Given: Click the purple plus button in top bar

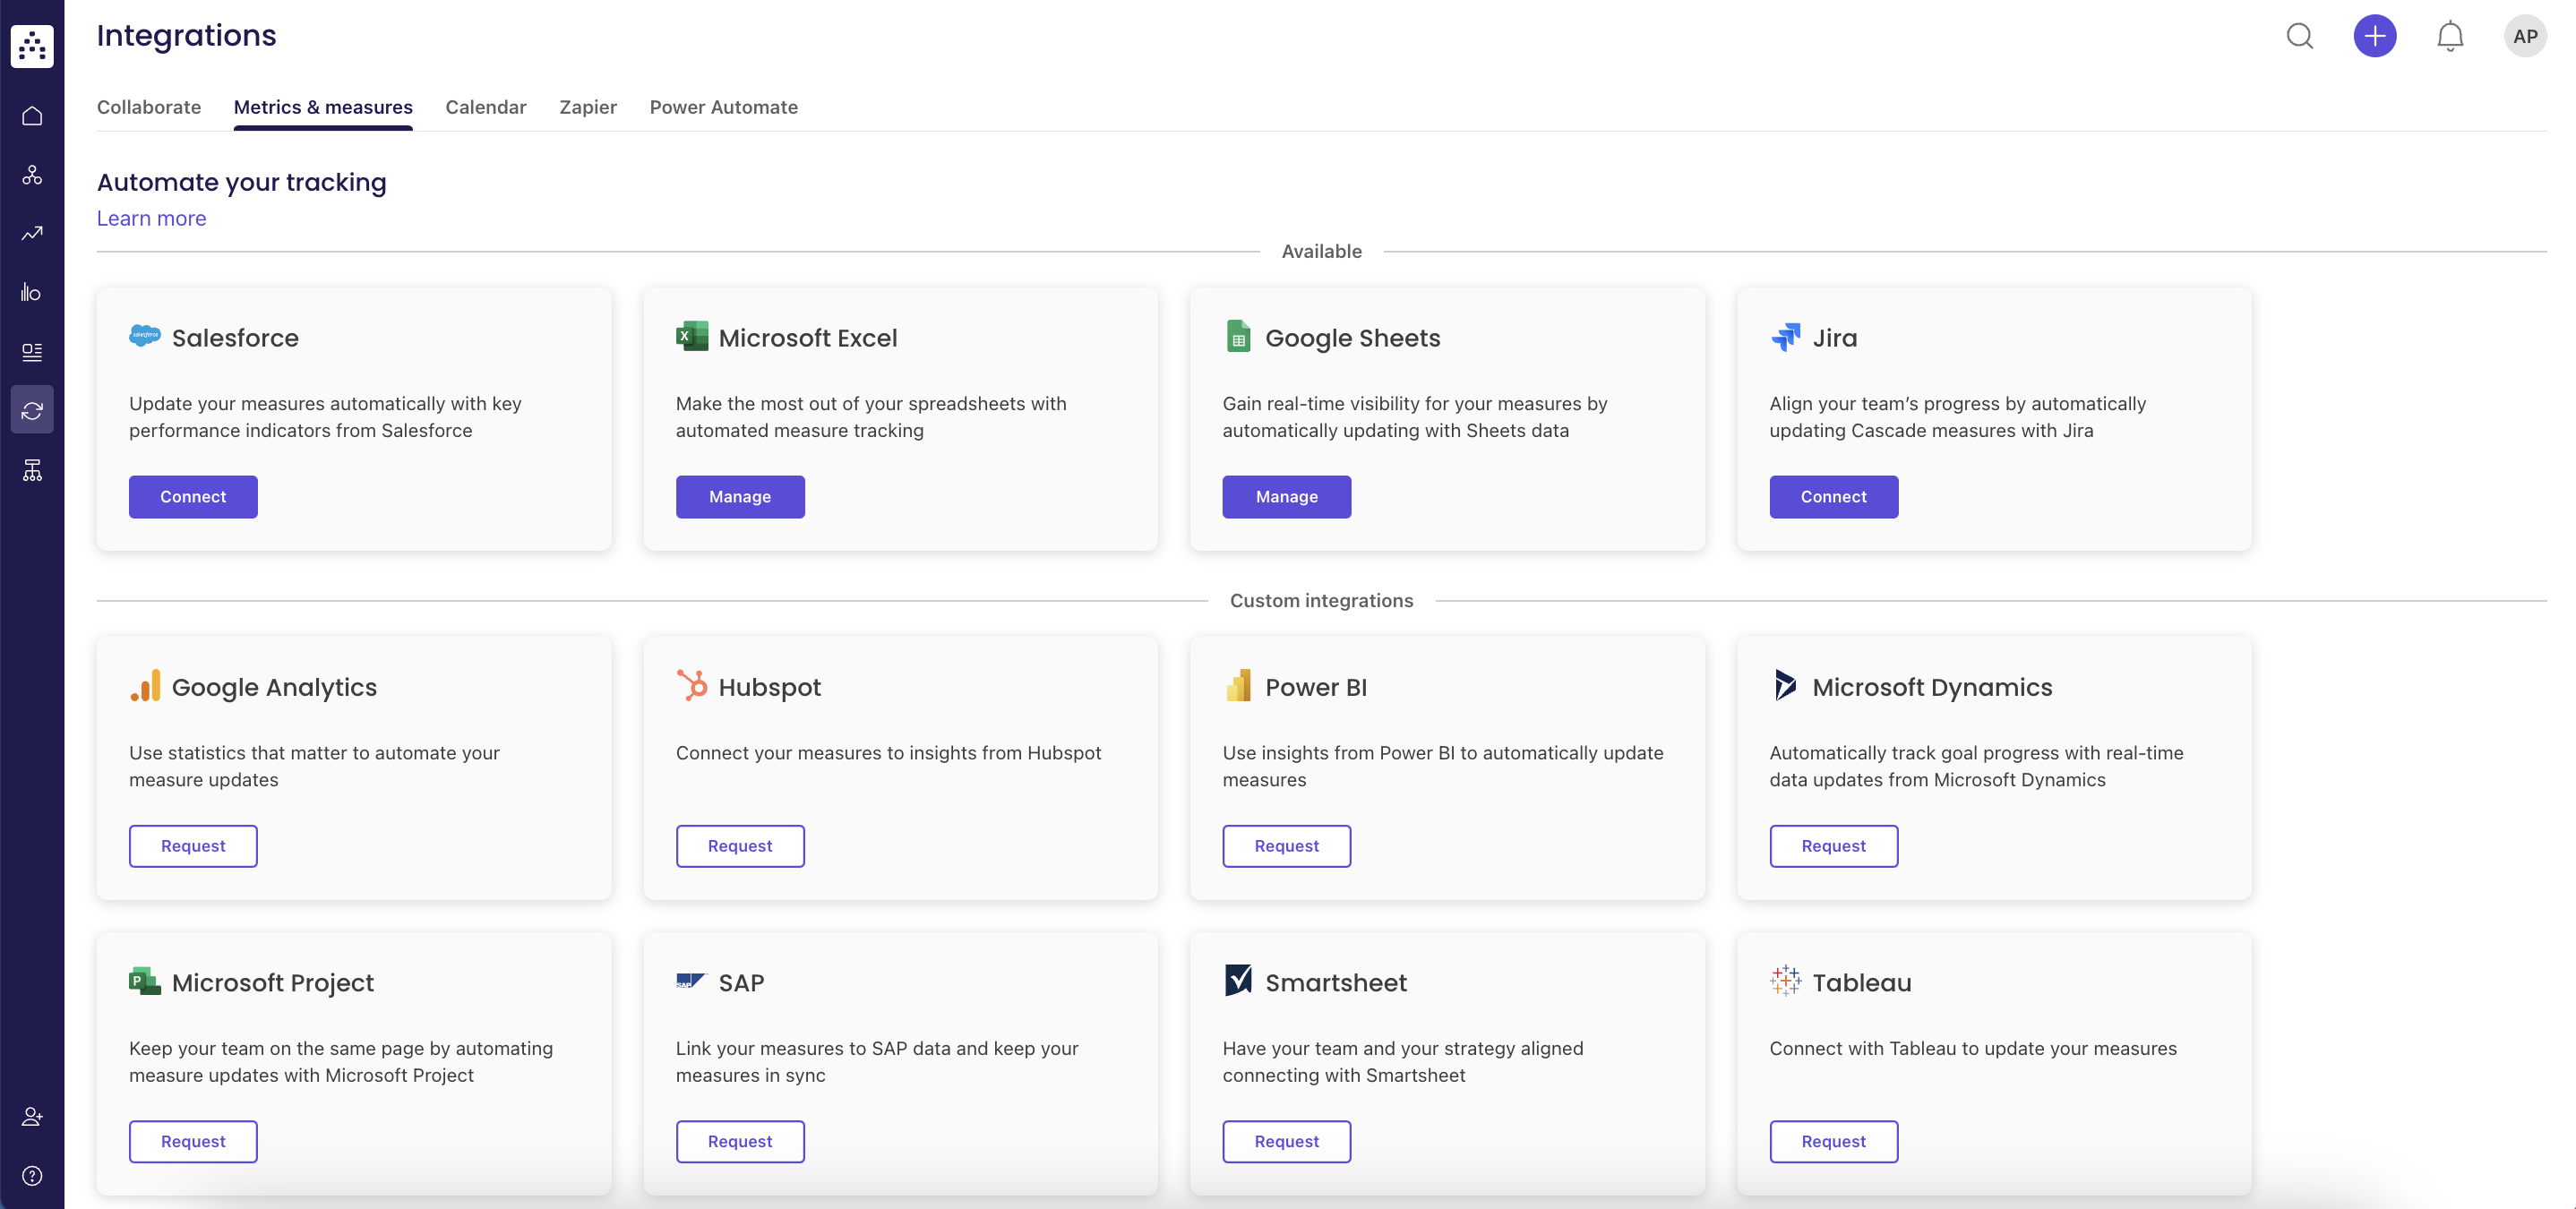Looking at the screenshot, I should click(x=2375, y=36).
